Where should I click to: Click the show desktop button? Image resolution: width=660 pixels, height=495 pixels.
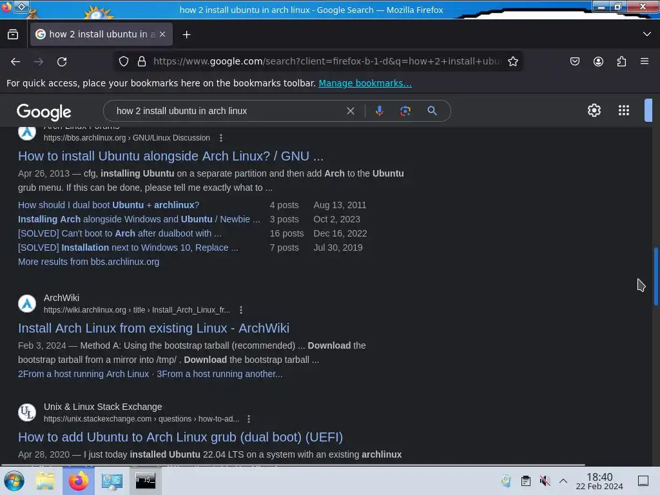[643, 481]
